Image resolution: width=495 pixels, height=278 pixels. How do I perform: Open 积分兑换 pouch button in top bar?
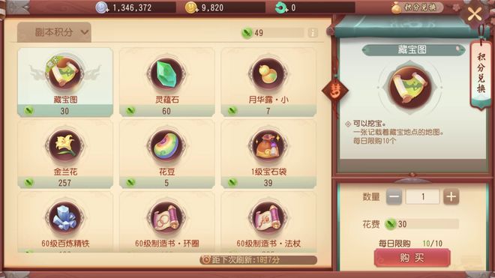pos(416,7)
